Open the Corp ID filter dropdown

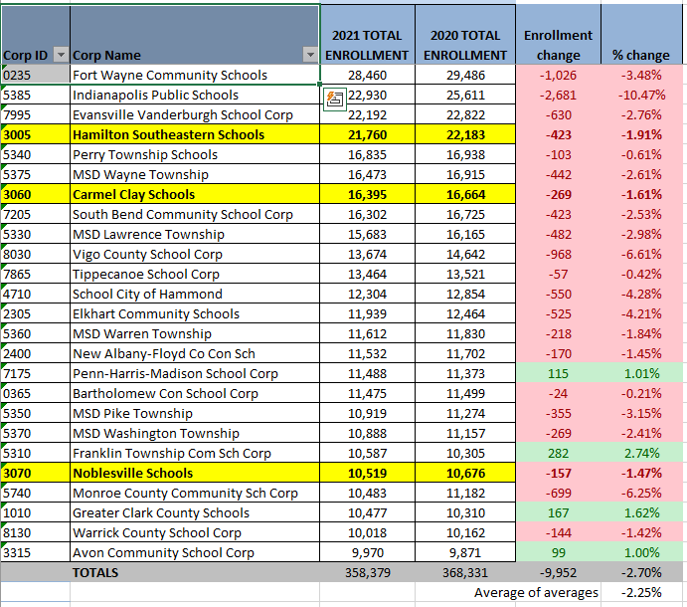61,55
